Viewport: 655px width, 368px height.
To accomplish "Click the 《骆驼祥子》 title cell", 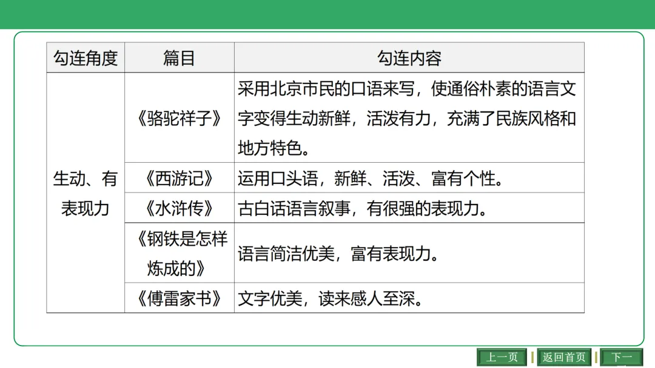I will point(179,117).
